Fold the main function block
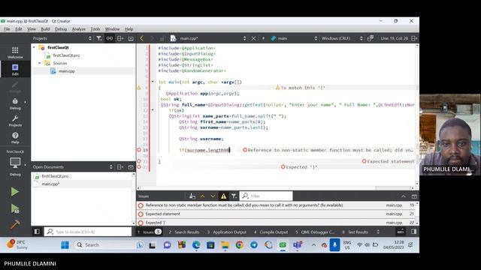 153,82
